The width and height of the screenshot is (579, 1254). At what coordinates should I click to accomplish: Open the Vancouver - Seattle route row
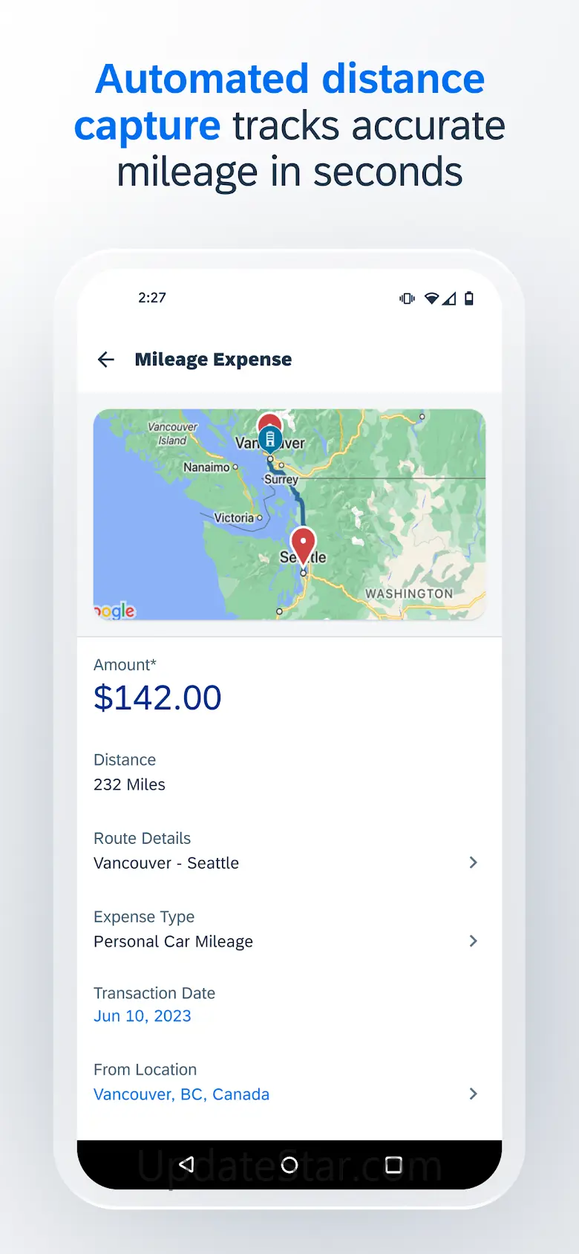point(166,863)
